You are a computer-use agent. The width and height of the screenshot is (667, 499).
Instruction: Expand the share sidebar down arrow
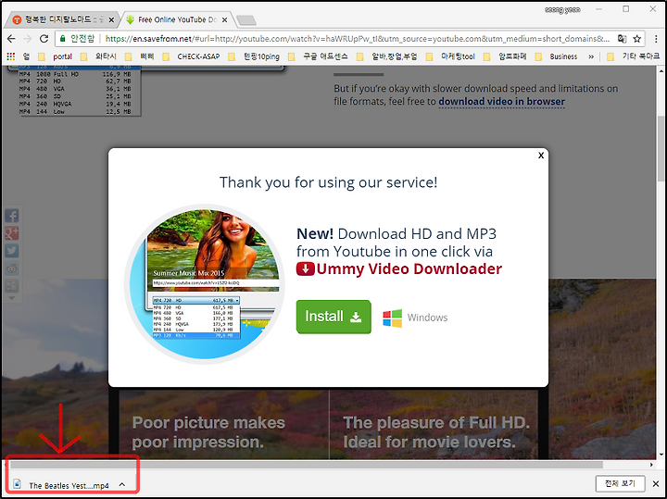pyautogui.click(x=11, y=298)
